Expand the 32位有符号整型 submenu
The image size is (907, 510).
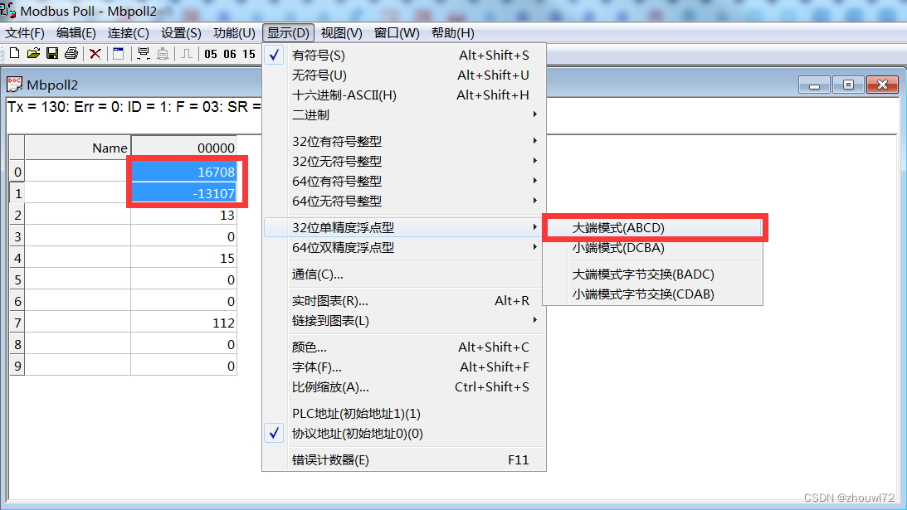(404, 141)
